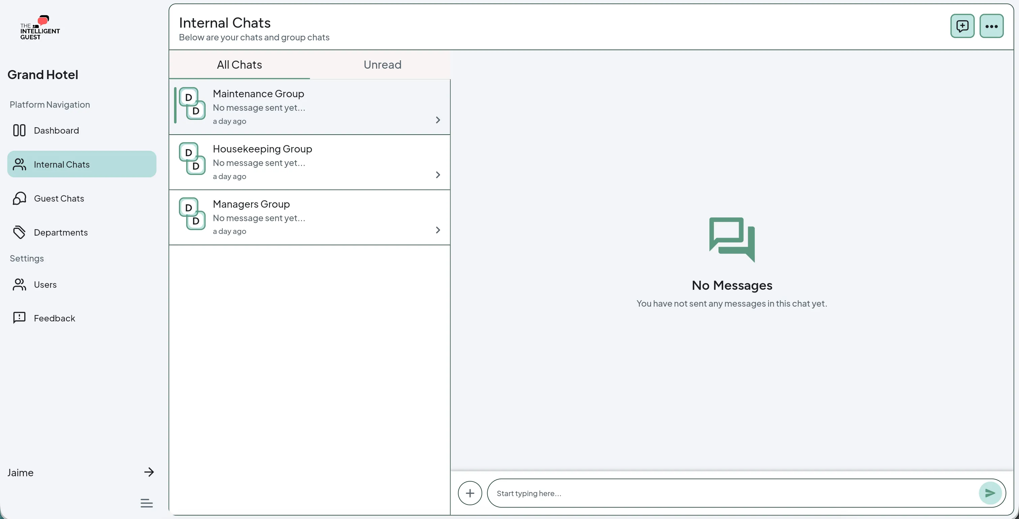Open Internal Chats in sidebar
Image resolution: width=1019 pixels, height=519 pixels.
[x=82, y=164]
